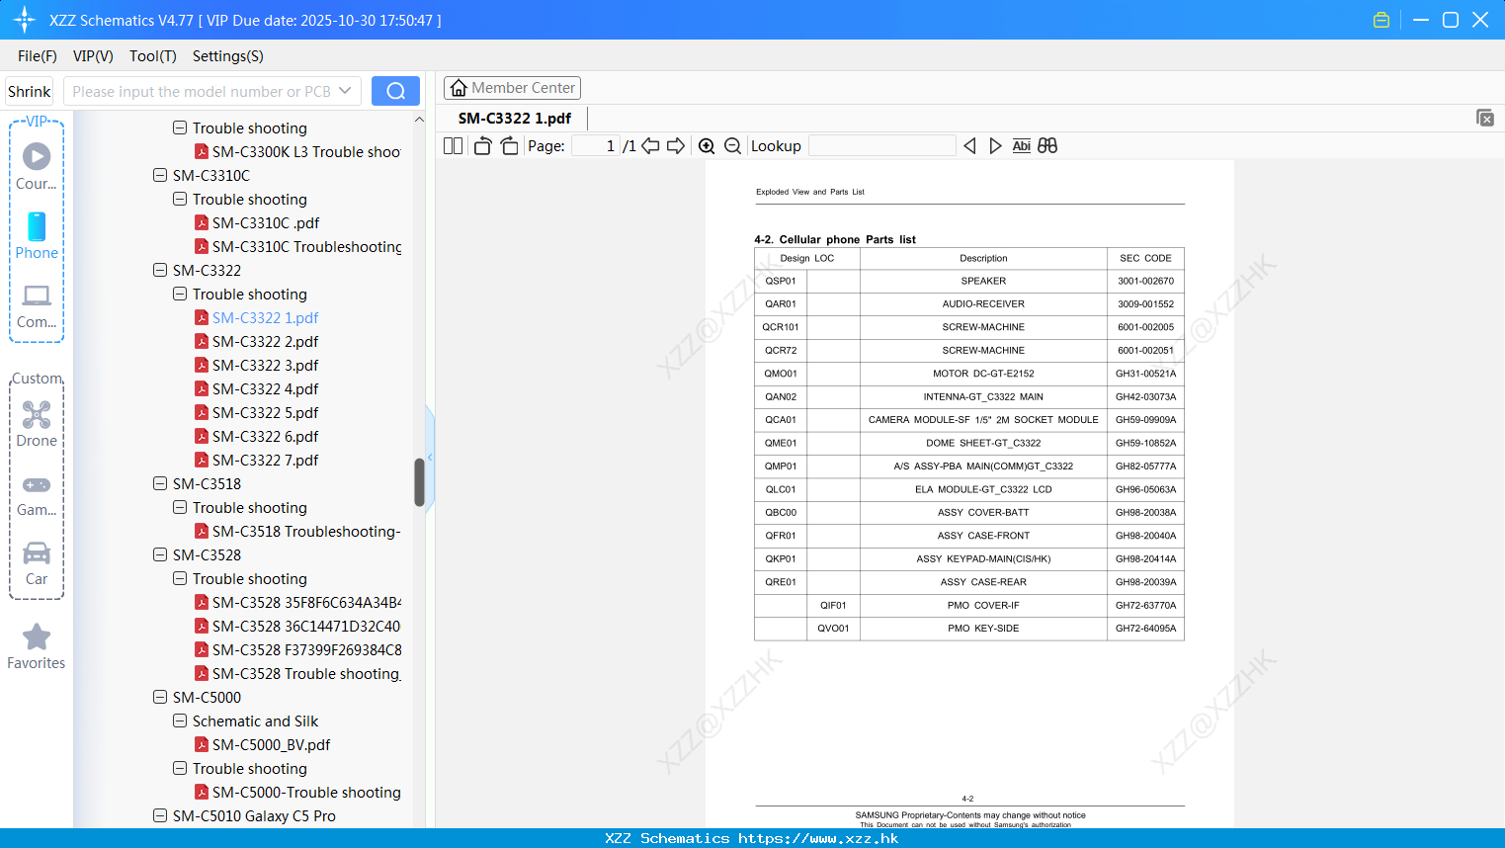The image size is (1505, 848).
Task: Open the File(F) menu
Action: [38, 56]
